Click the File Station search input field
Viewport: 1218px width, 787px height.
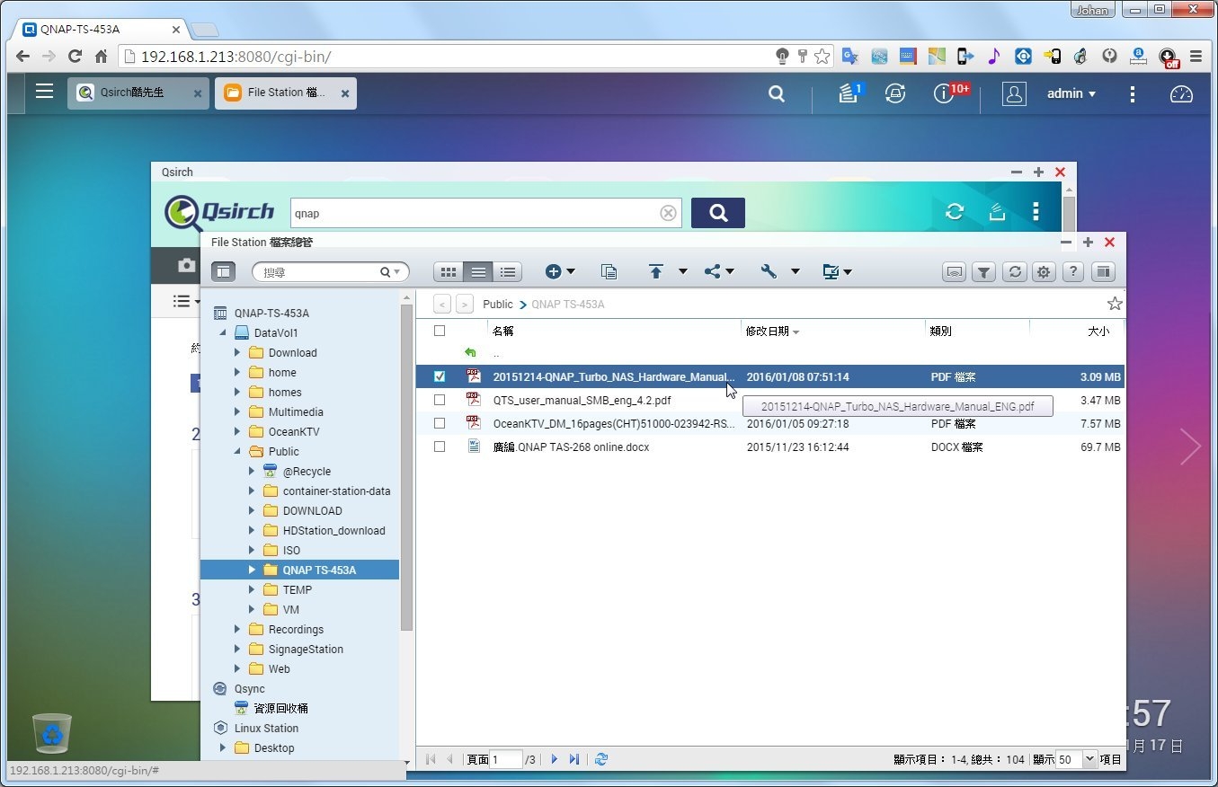coord(319,271)
